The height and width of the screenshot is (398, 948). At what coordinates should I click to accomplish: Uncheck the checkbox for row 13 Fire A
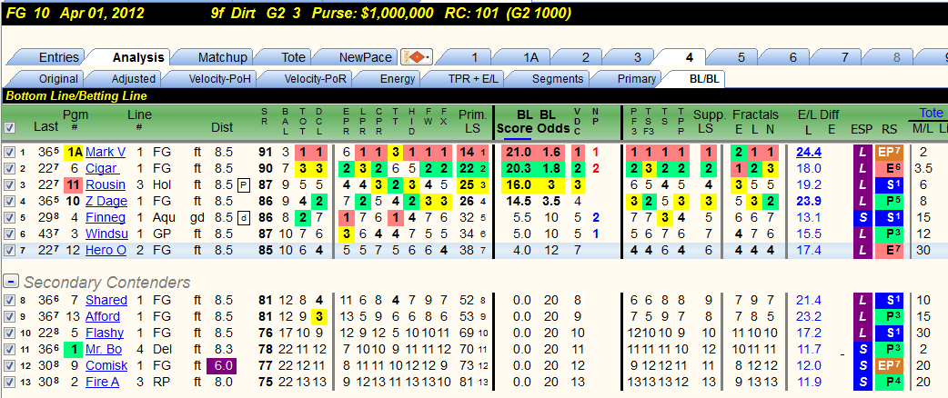[x=9, y=383]
